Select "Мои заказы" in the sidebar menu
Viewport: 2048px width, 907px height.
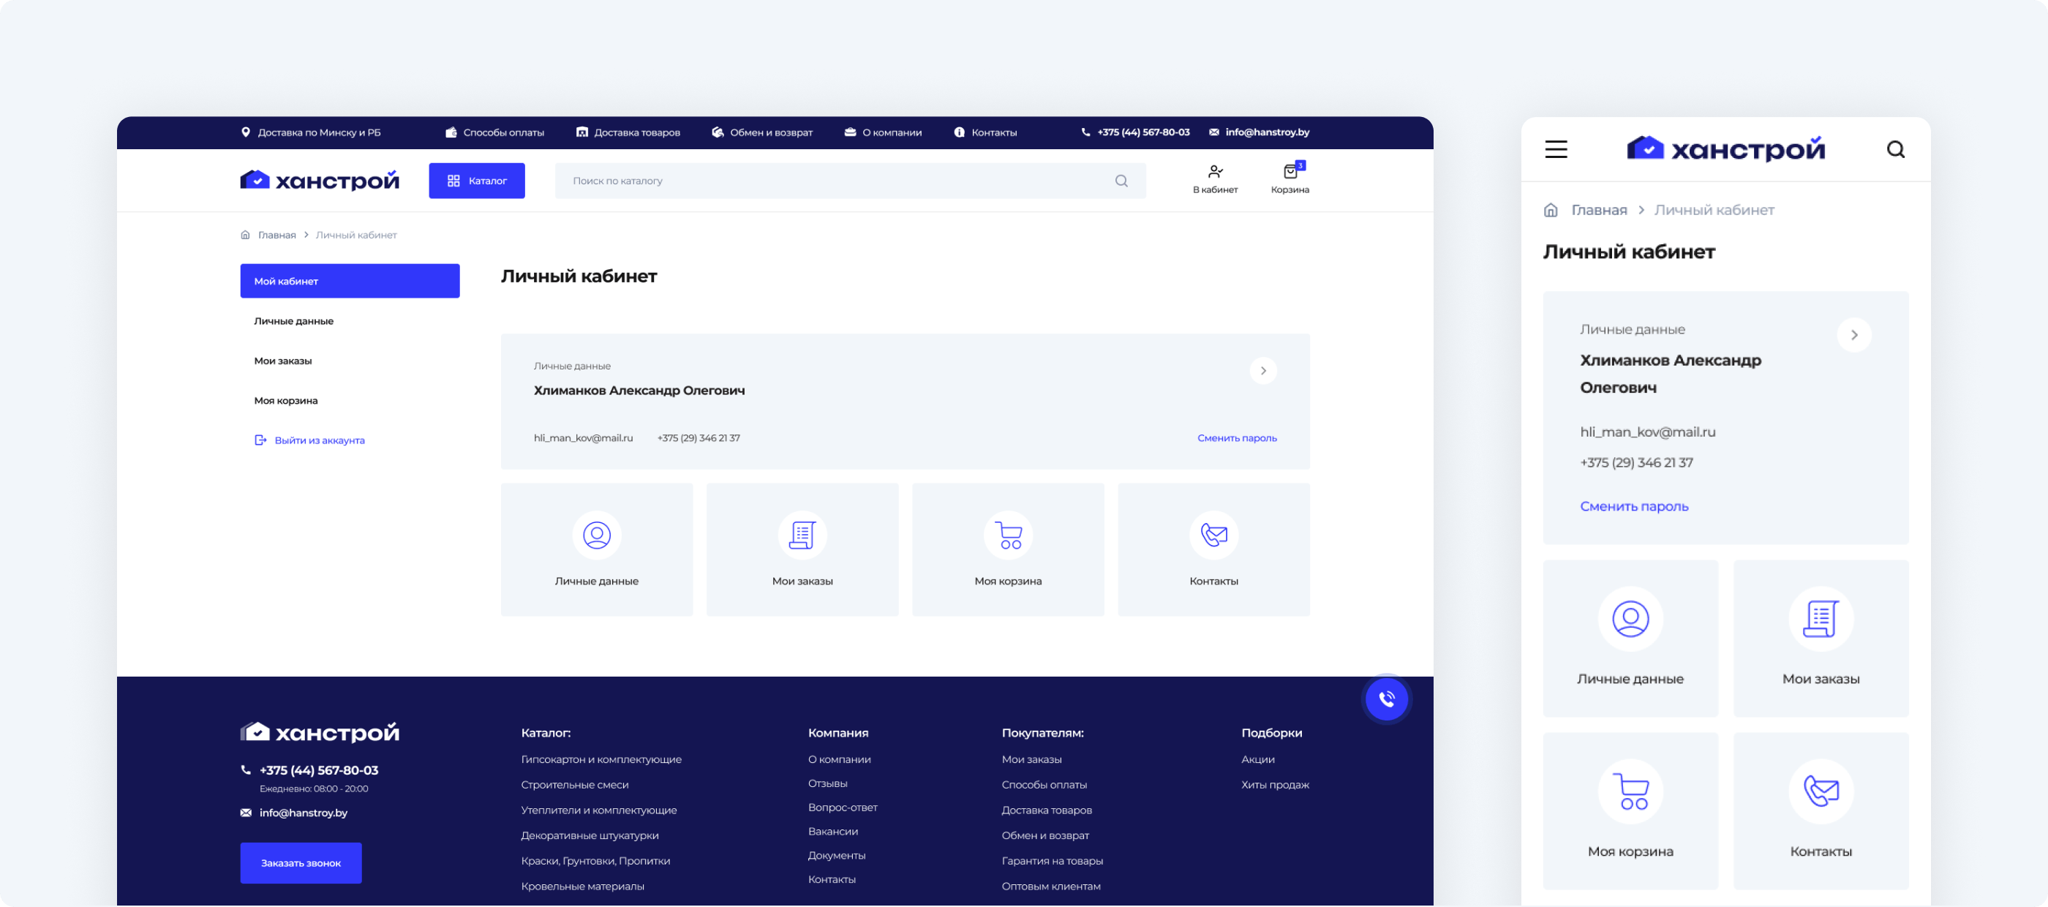[283, 361]
